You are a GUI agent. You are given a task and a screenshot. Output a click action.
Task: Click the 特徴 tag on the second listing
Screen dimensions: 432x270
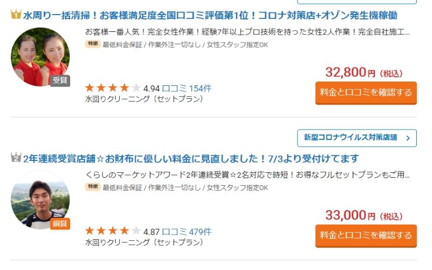92,187
